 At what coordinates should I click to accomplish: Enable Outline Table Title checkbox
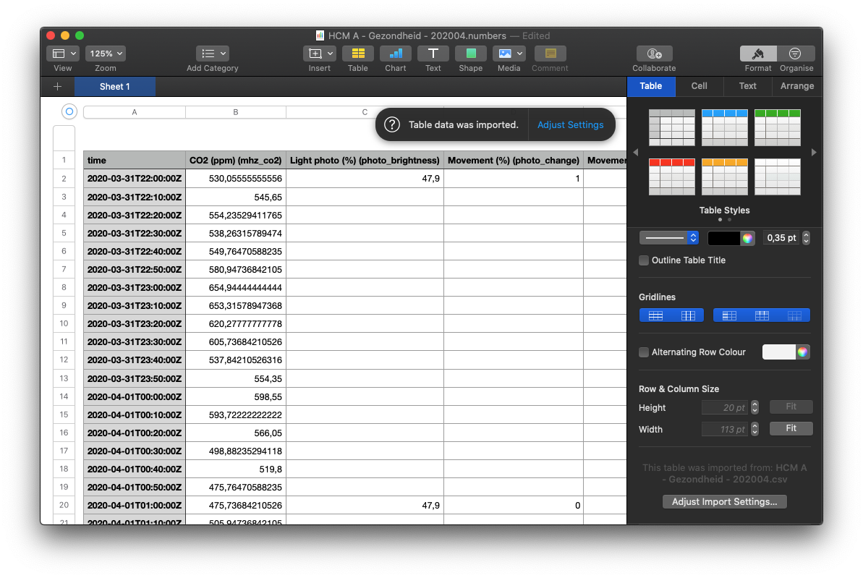pyautogui.click(x=644, y=260)
